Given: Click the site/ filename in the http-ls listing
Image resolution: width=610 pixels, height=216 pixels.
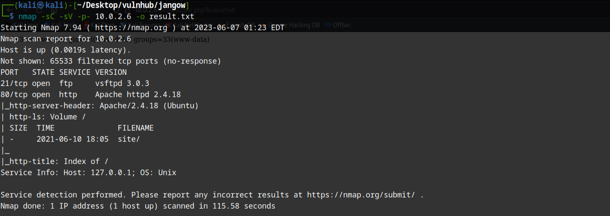Looking at the screenshot, I should tap(129, 139).
